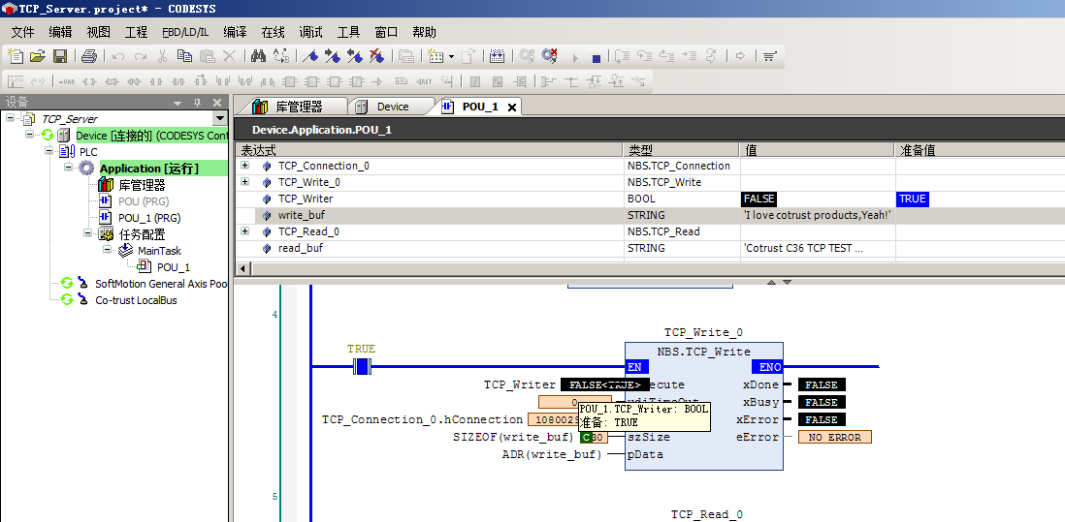Select Co-trust LocalBus node

click(136, 300)
